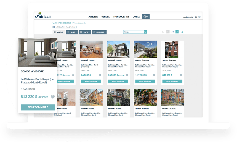Open the Trier par dropdown
This screenshot has height=142, width=237.
pos(135,32)
